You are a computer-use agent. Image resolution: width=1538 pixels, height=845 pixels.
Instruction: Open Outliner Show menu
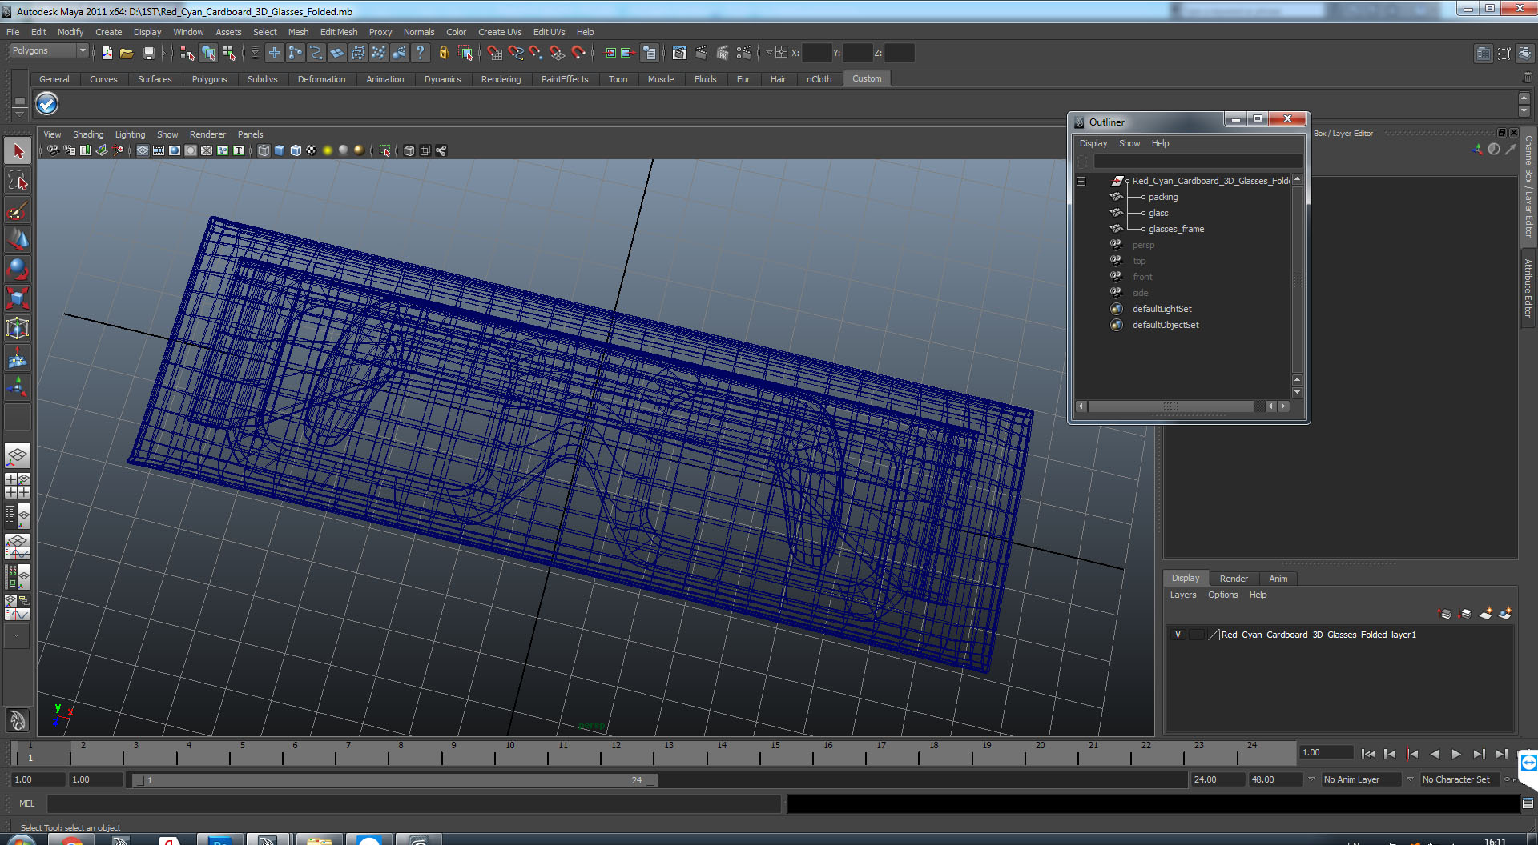click(1129, 143)
